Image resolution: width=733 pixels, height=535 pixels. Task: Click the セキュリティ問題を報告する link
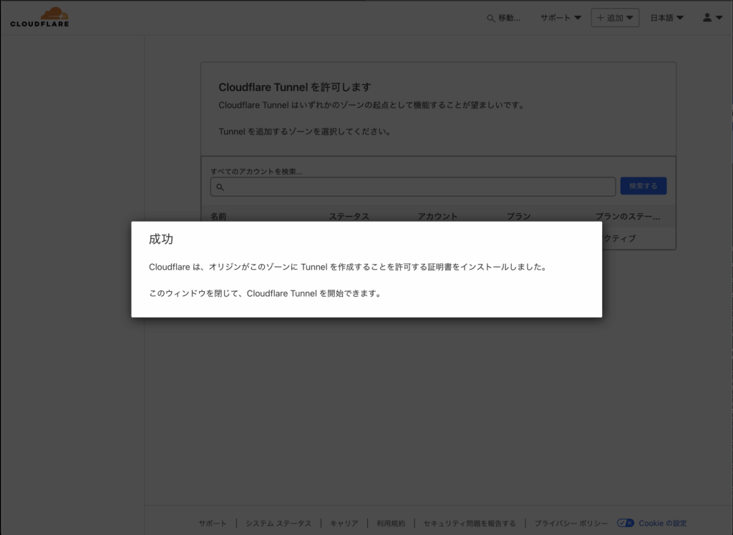pos(470,524)
